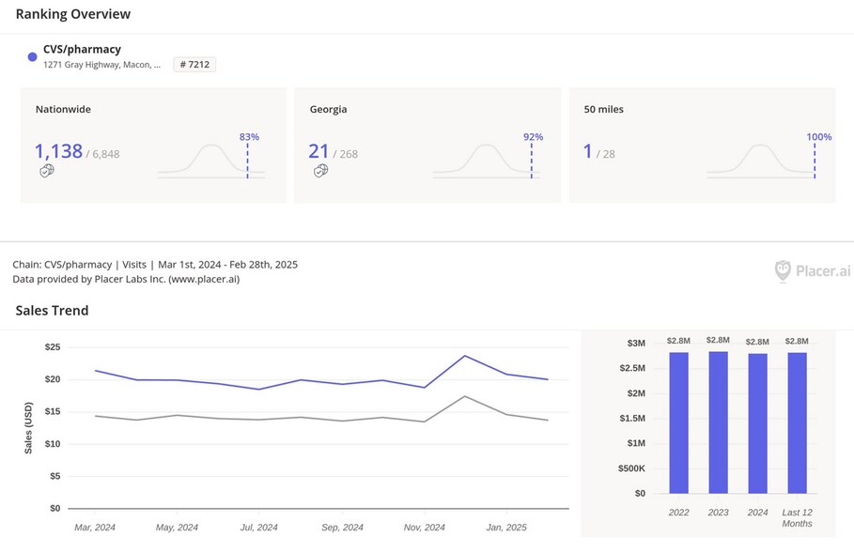This screenshot has height=552, width=854.
Task: Click the 83% percentile marker in Nationwide
Action: click(248, 137)
